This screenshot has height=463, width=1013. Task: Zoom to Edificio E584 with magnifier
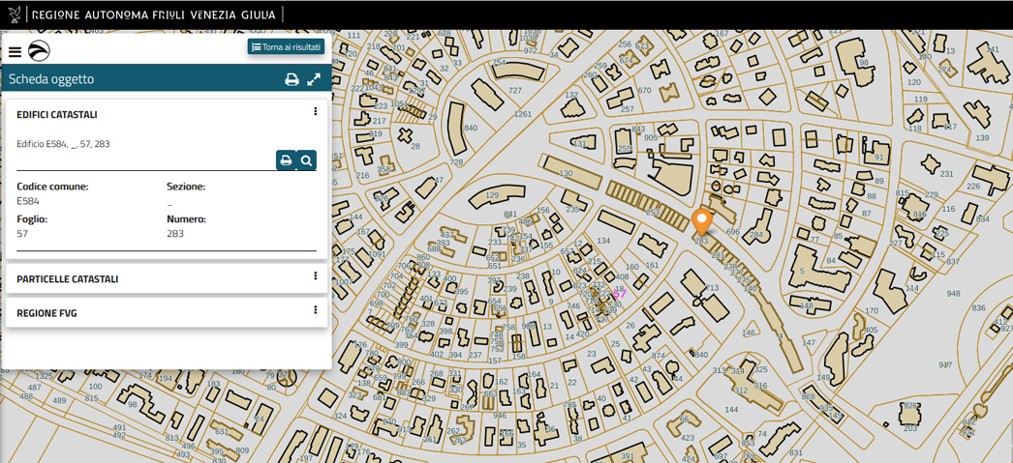point(307,160)
